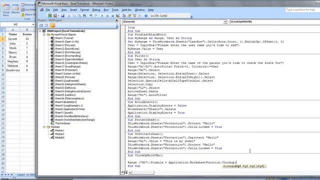This screenshot has height=180, width=320.
Task: Click the Visual Basic Help icon
Action: click(x=146, y=15)
